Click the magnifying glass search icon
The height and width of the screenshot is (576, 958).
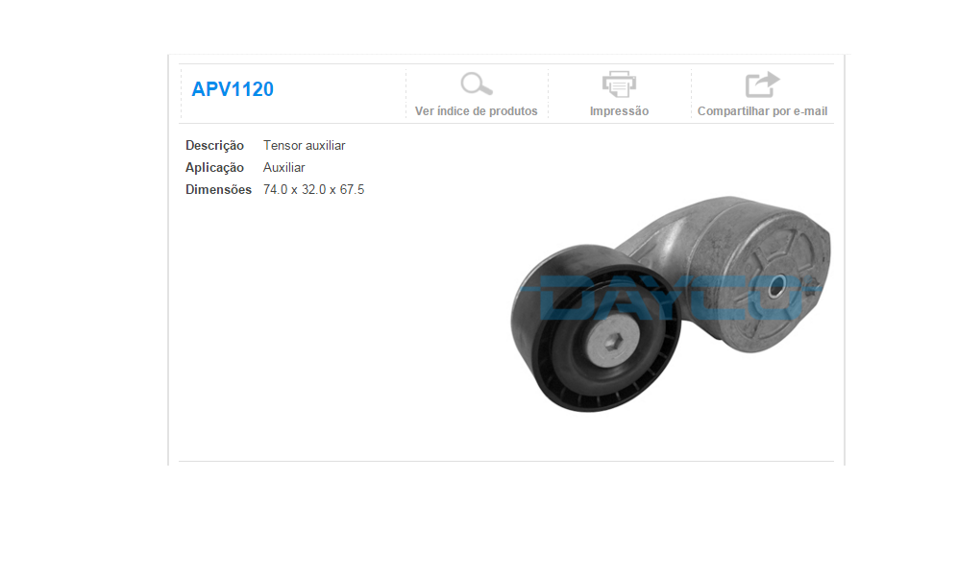pos(476,84)
